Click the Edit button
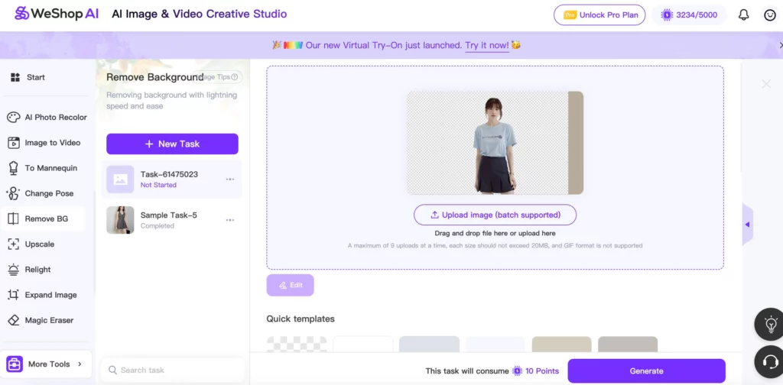The height and width of the screenshot is (385, 783). 290,285
